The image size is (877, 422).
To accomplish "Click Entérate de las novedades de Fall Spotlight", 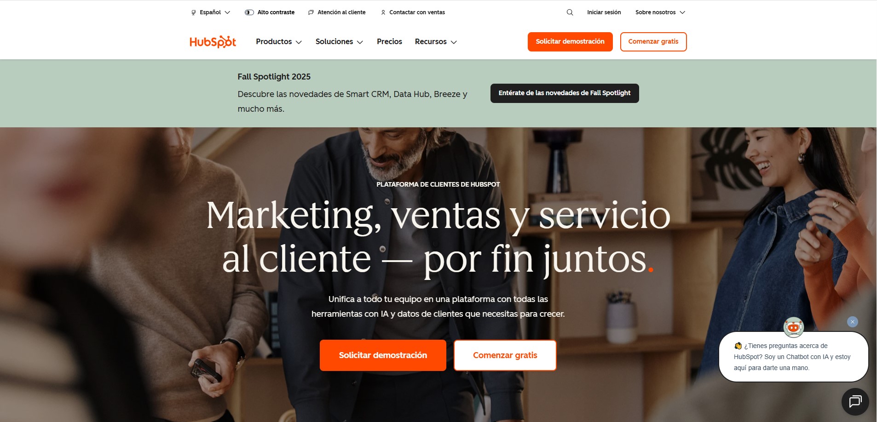I will (565, 93).
